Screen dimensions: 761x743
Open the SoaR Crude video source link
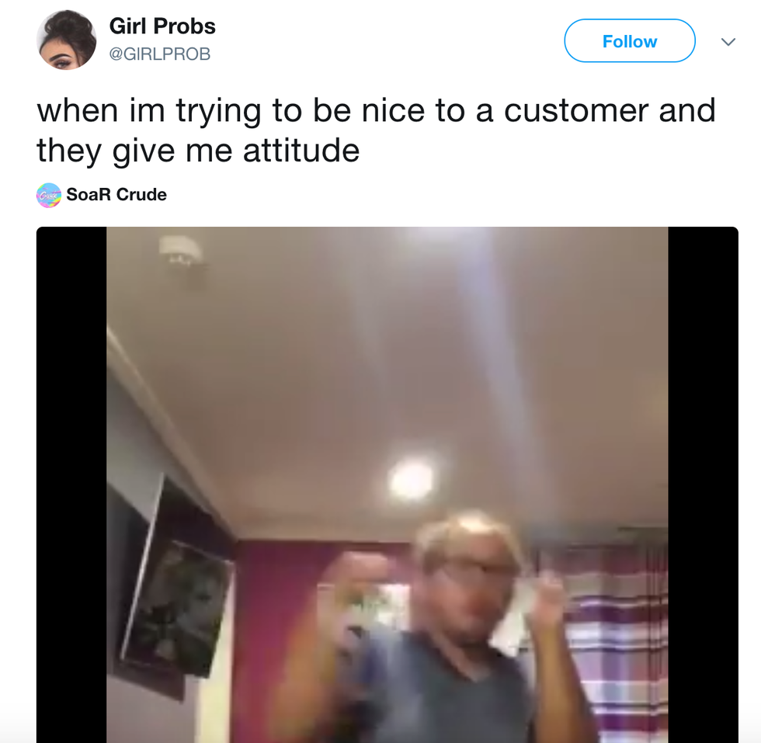click(116, 195)
